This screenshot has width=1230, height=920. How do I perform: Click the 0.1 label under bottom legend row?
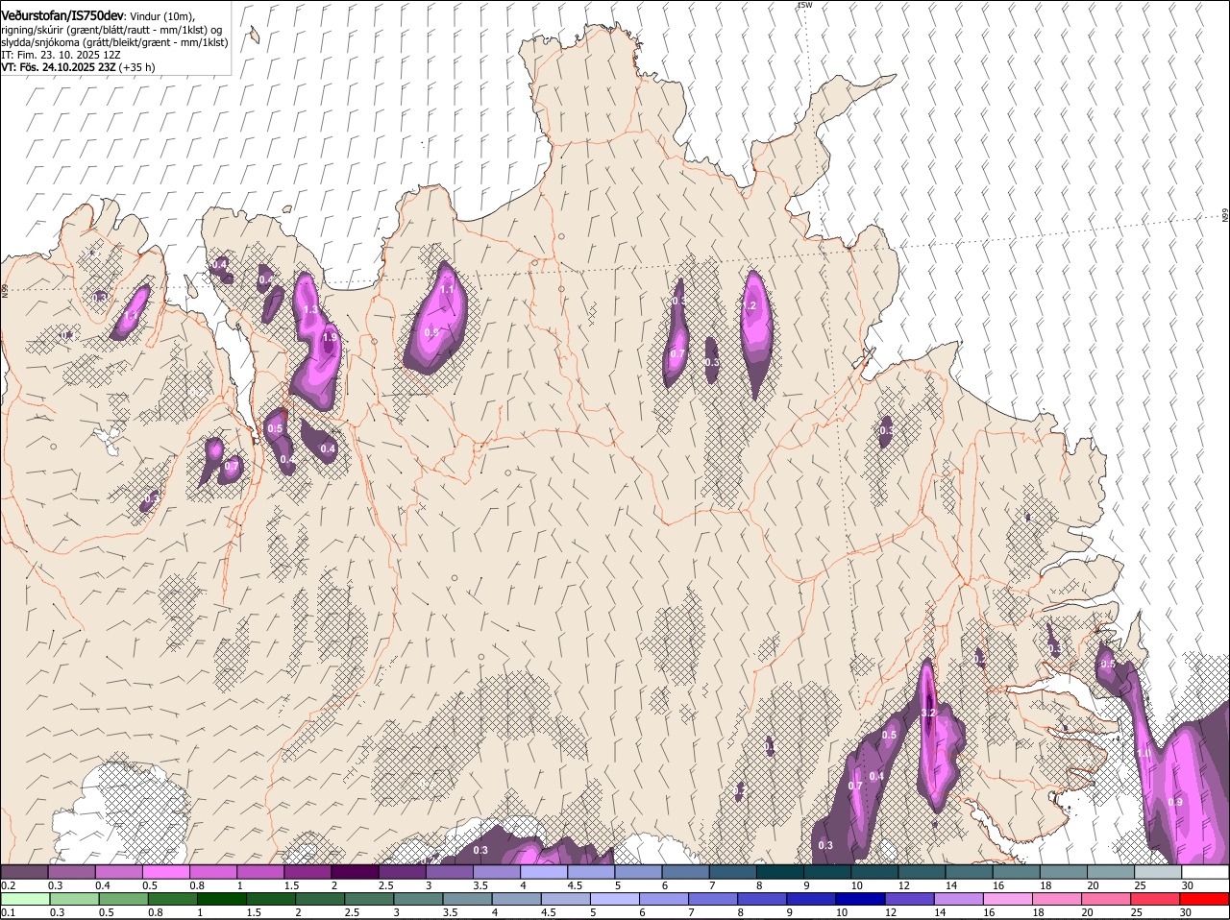[x=8, y=912]
